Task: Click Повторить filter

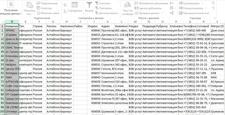Action: (103, 8)
